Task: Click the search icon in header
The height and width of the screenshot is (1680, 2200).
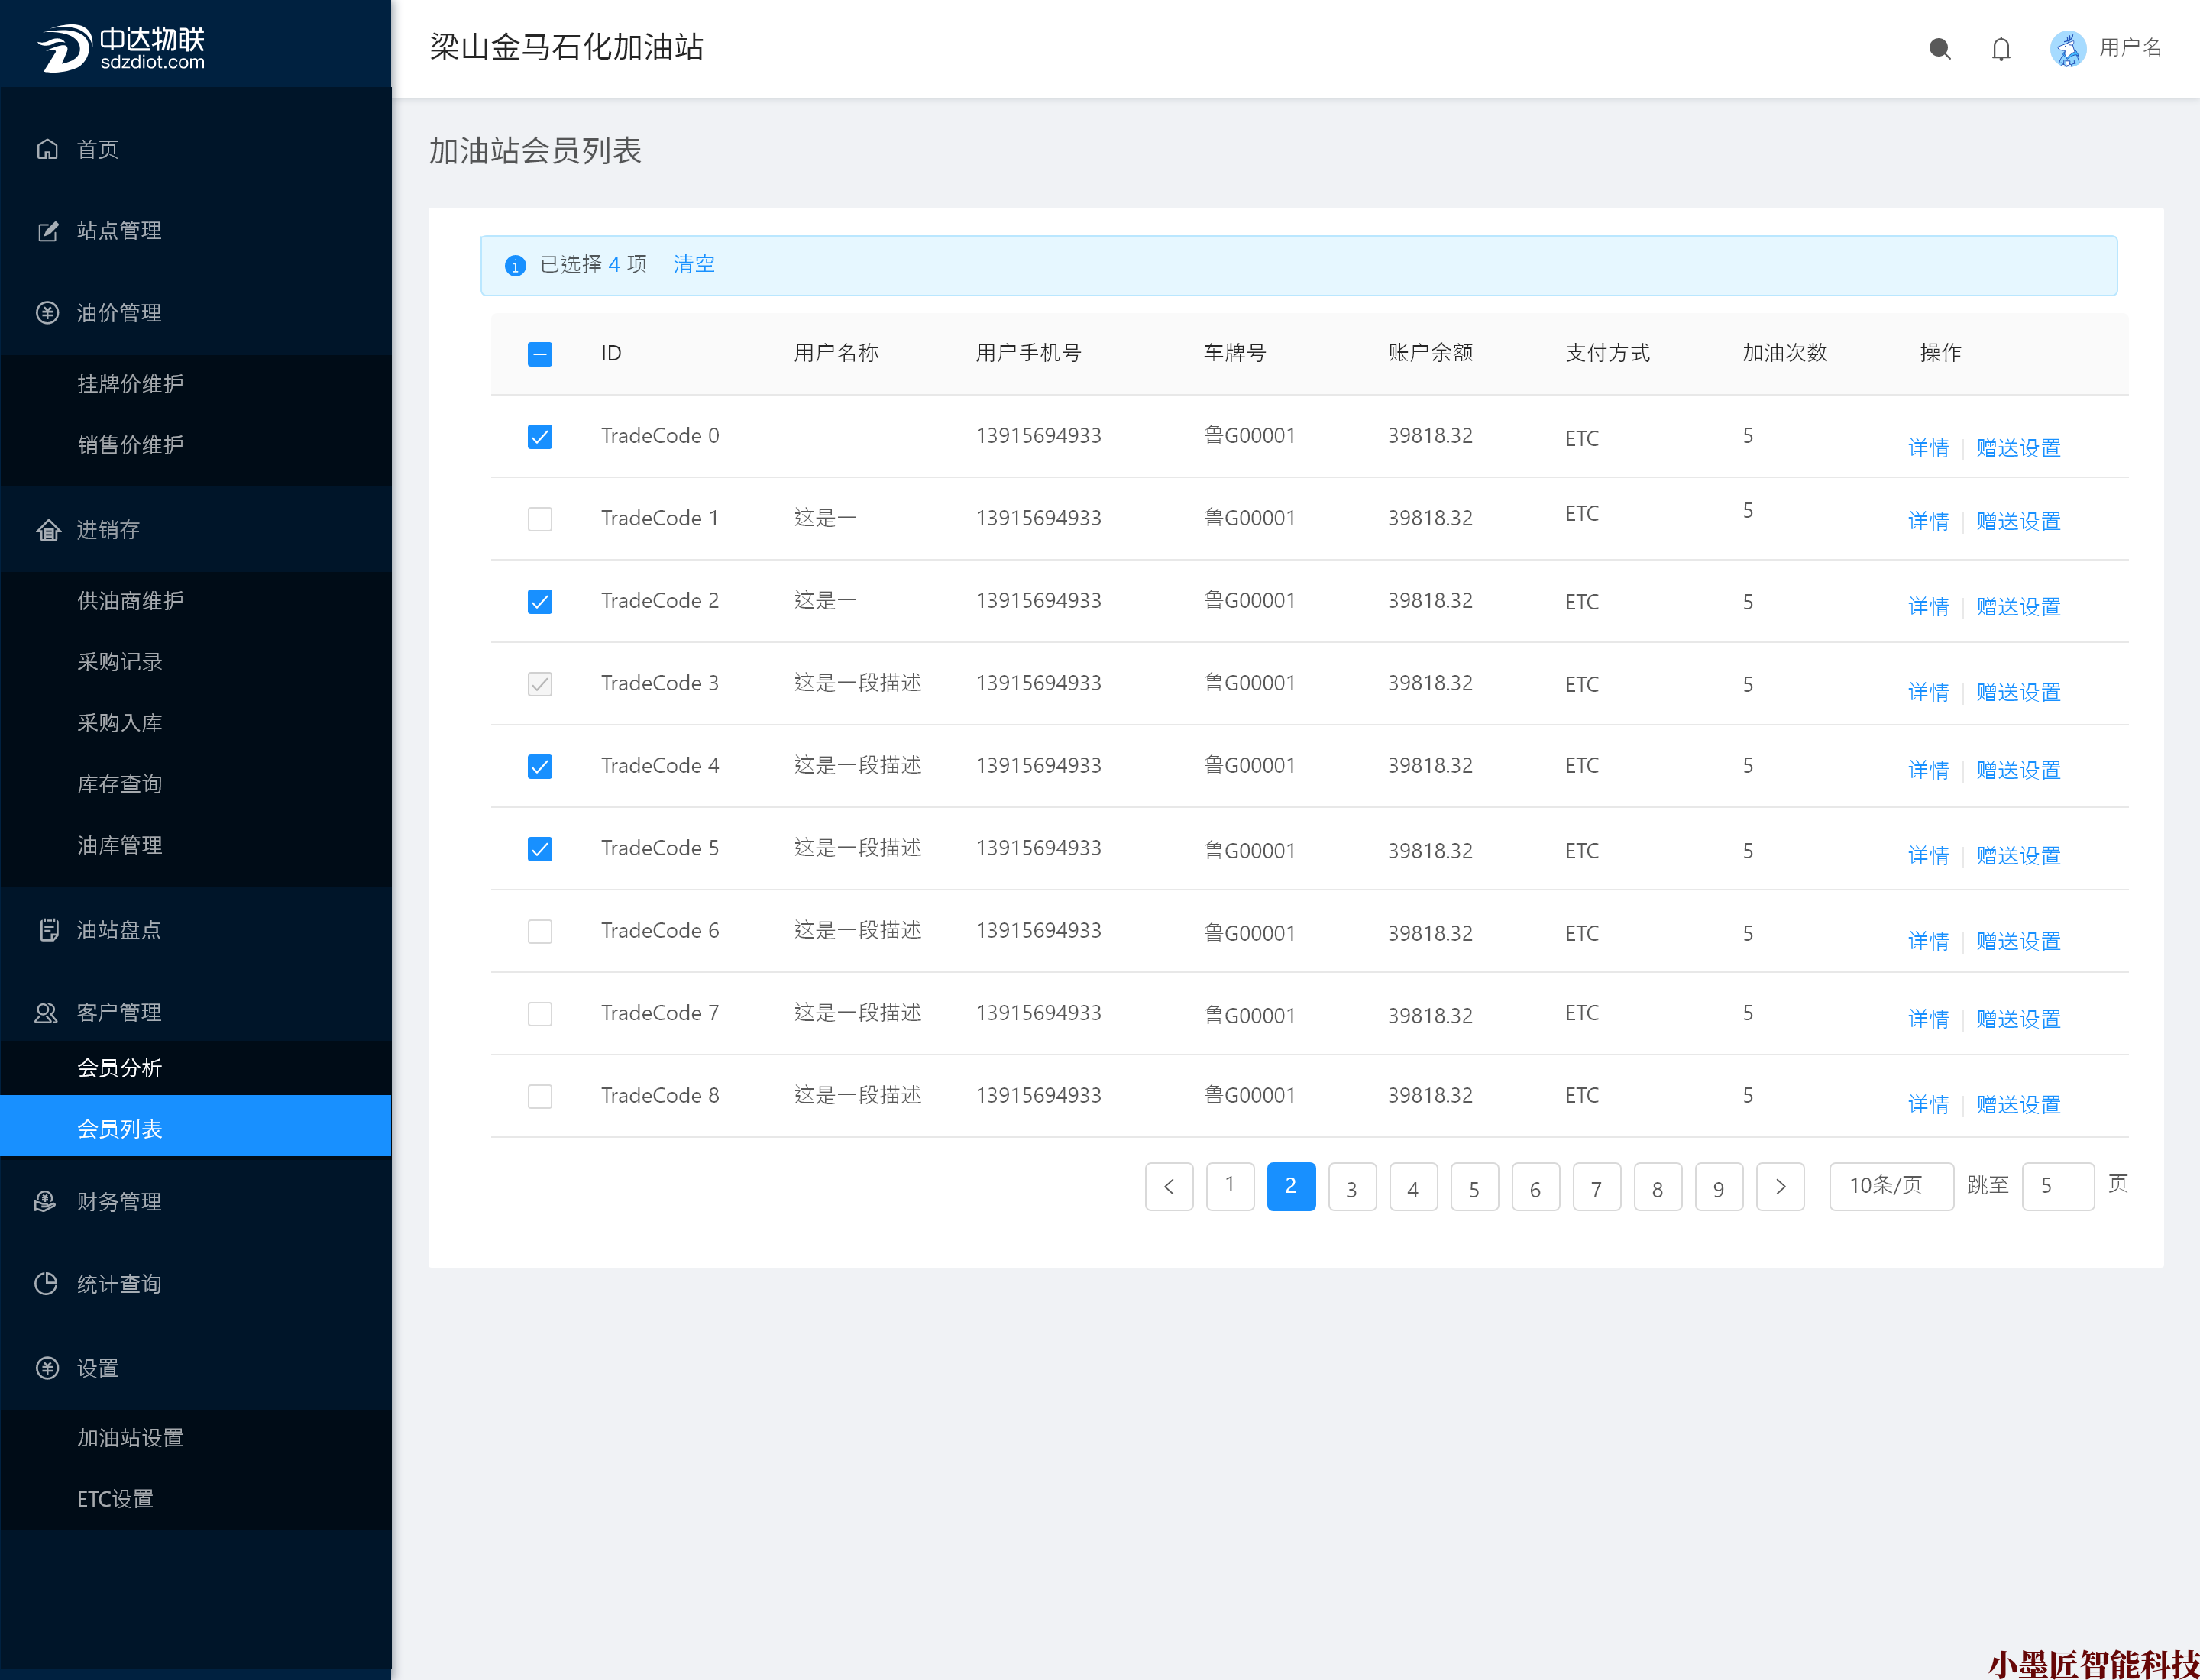Action: click(x=1939, y=48)
